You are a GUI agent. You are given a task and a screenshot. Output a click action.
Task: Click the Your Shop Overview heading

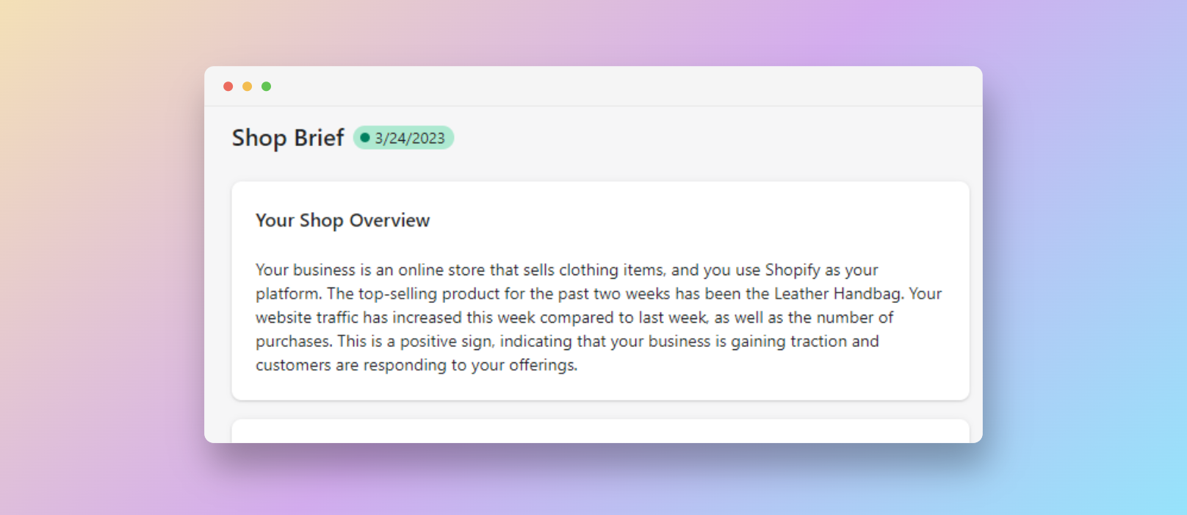point(342,221)
